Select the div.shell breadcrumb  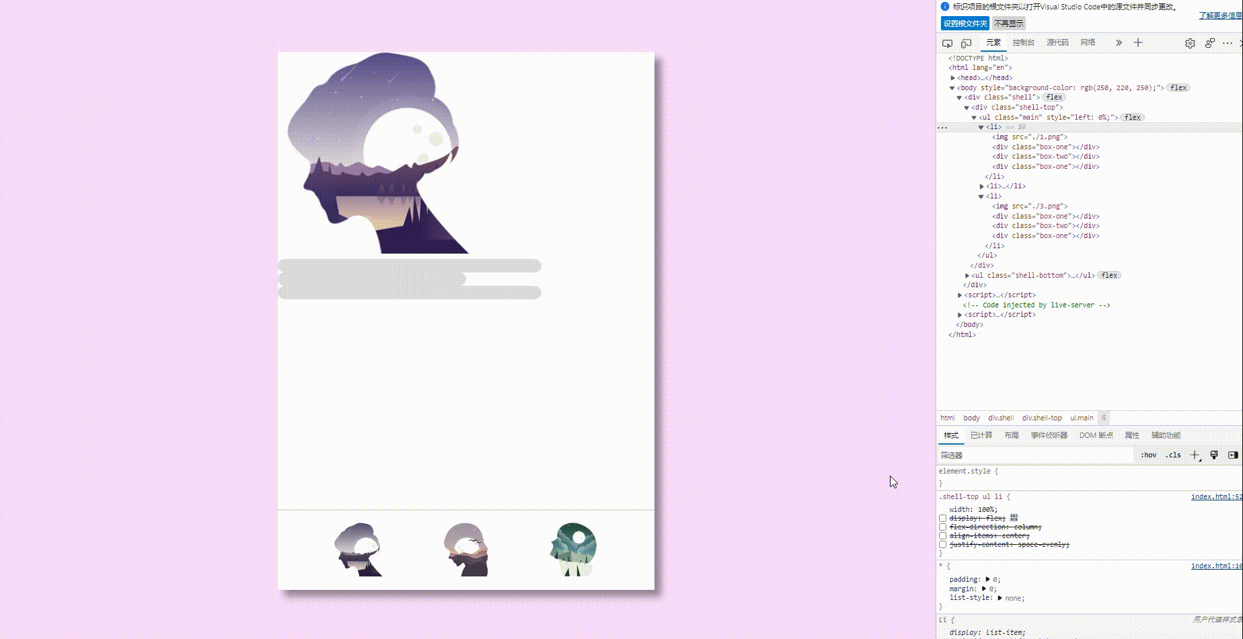pos(1001,418)
